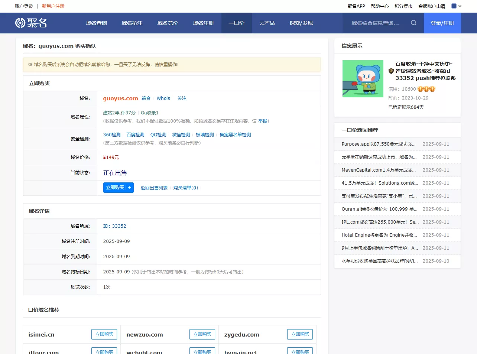Click the seller badge icon by 百度收录 title
477x354 pixels.
391,71
